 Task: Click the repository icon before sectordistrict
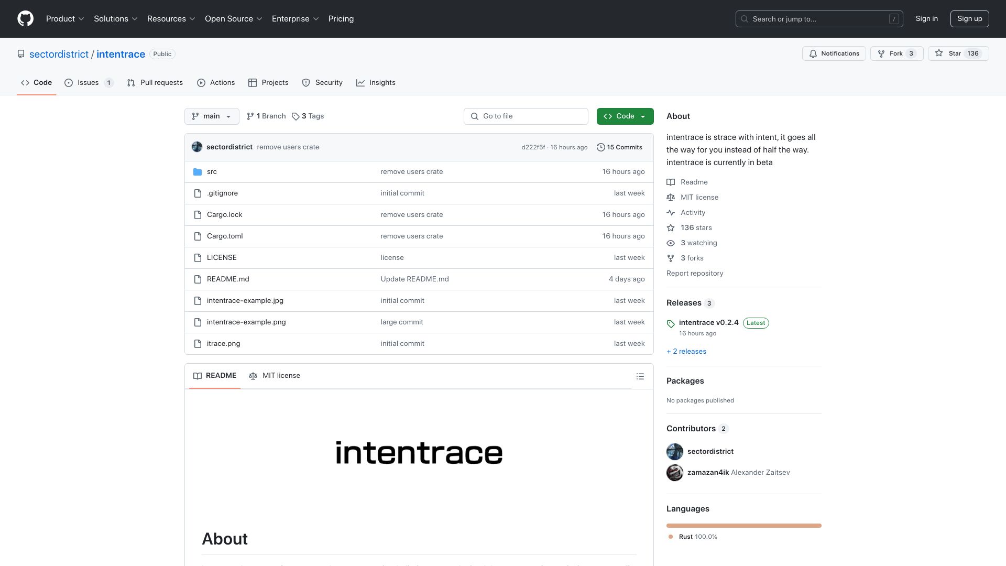[x=21, y=55]
